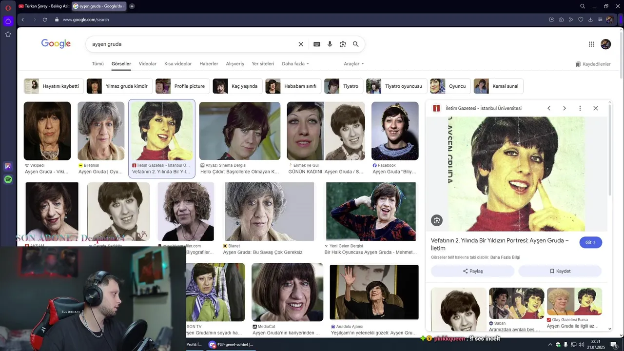
Task: Select the Kaç yaşında filter chip
Action: point(237,86)
